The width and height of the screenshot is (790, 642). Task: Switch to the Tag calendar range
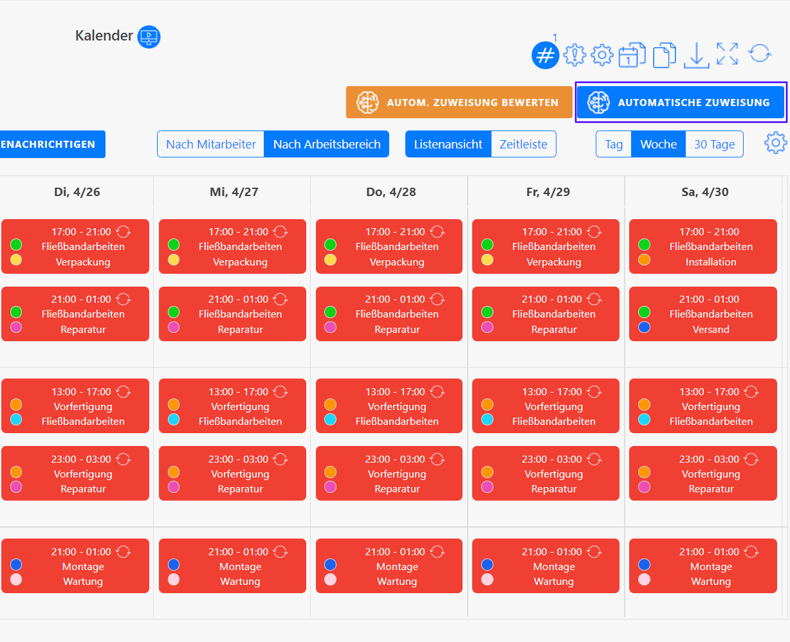pyautogui.click(x=614, y=145)
